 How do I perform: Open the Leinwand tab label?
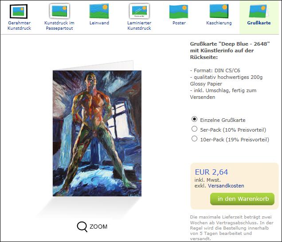pyautogui.click(x=99, y=23)
